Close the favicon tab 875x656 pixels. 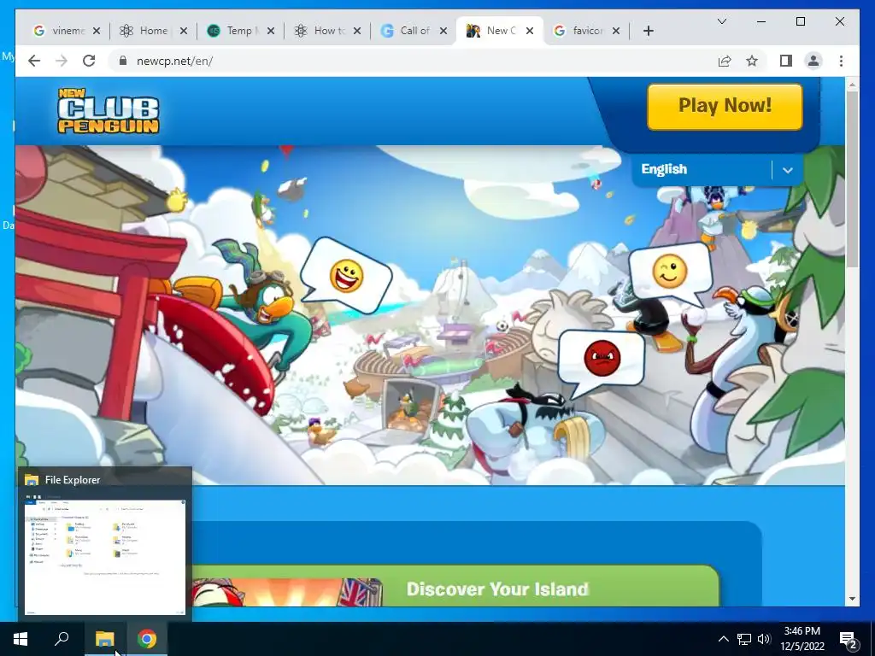click(616, 31)
